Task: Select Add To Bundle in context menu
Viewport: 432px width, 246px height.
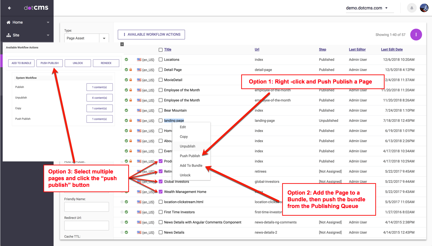Action: click(191, 165)
